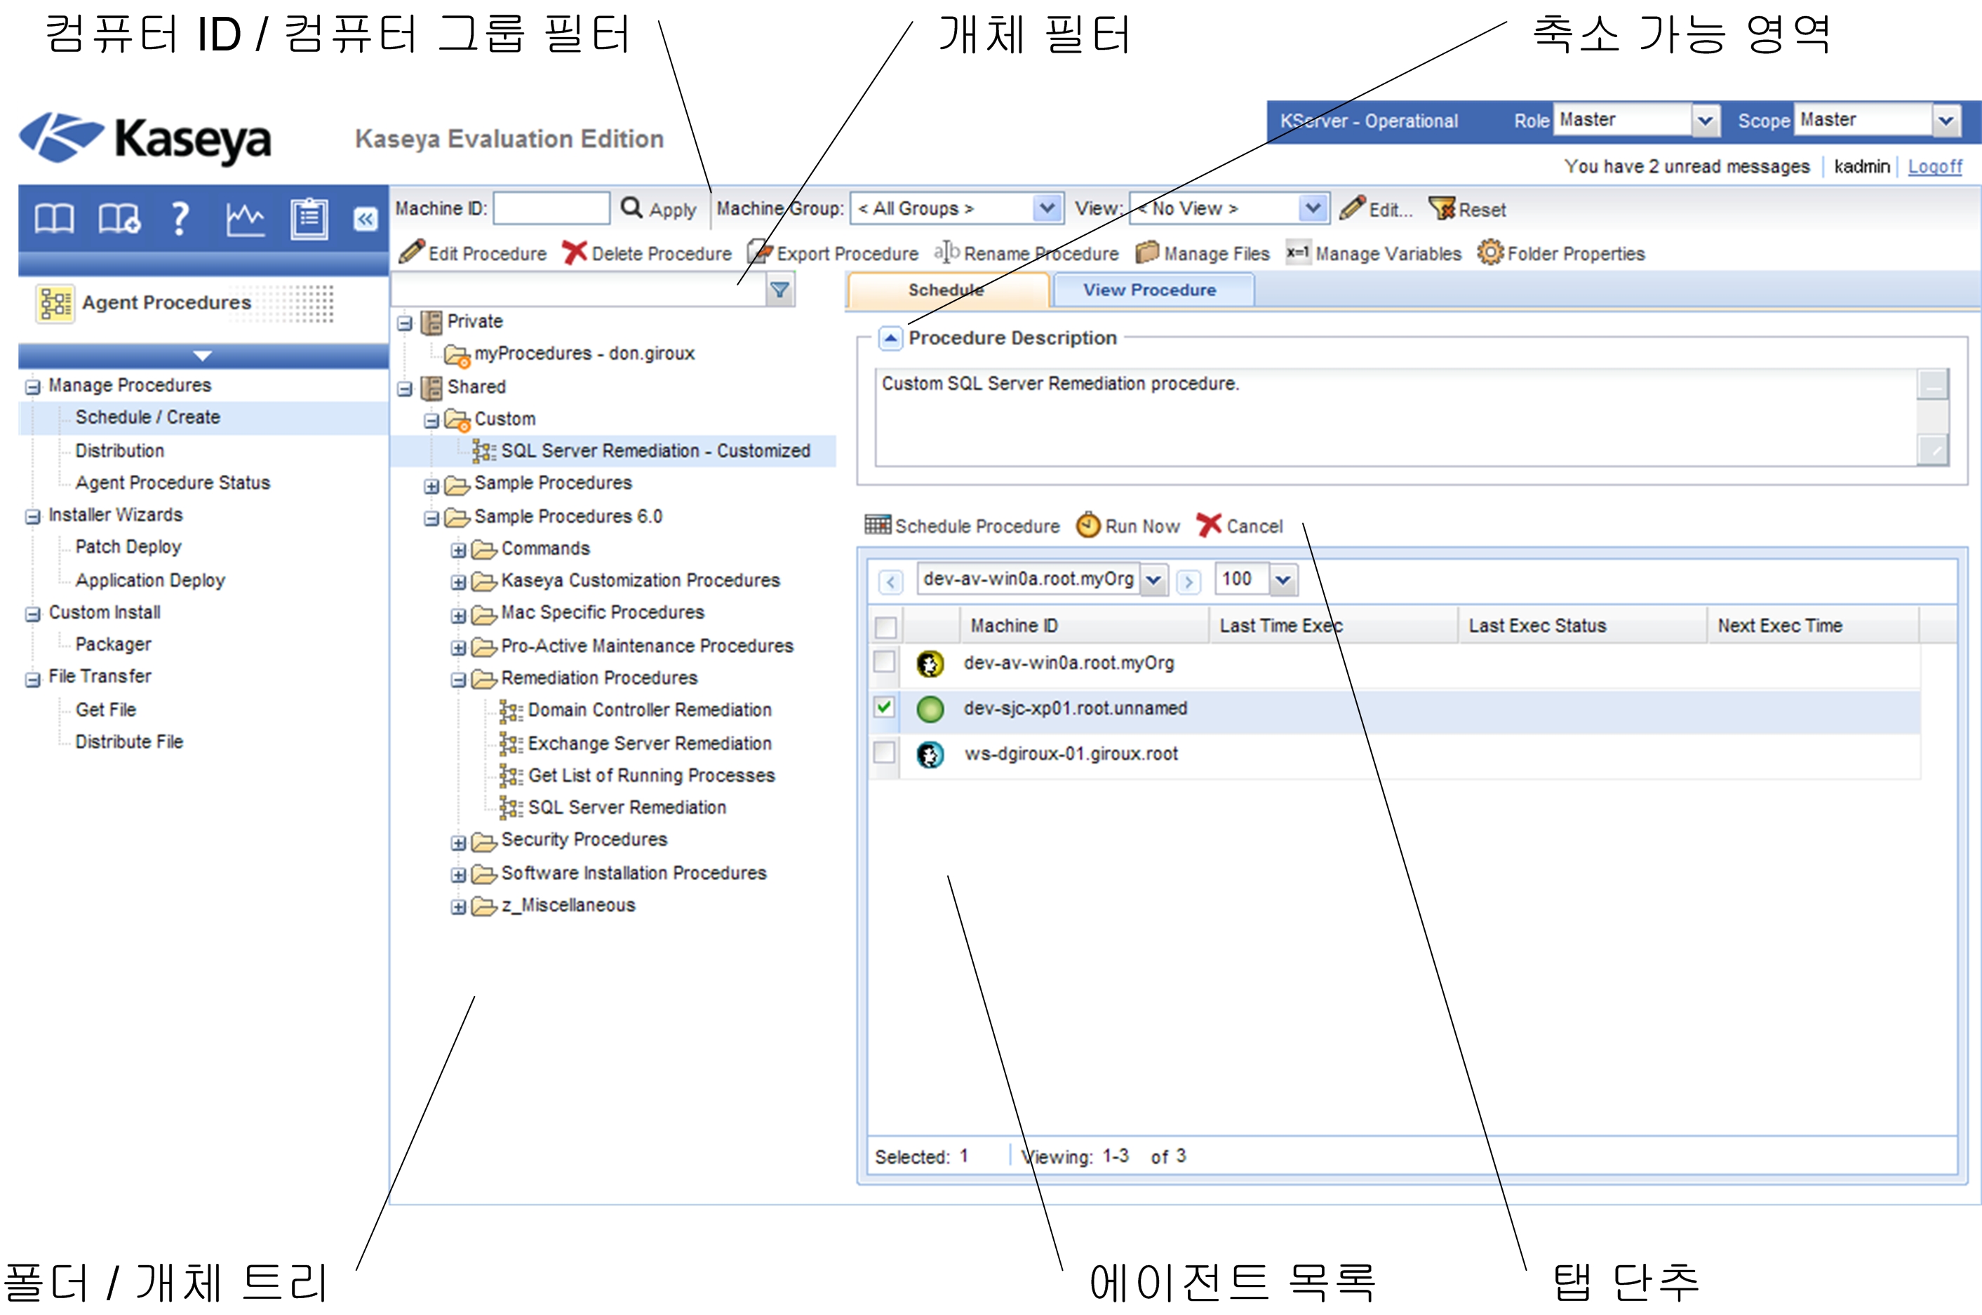Click agent status icon for dev-av-win0a.root.myOrg
This screenshot has width=1982, height=1315.
[x=930, y=664]
